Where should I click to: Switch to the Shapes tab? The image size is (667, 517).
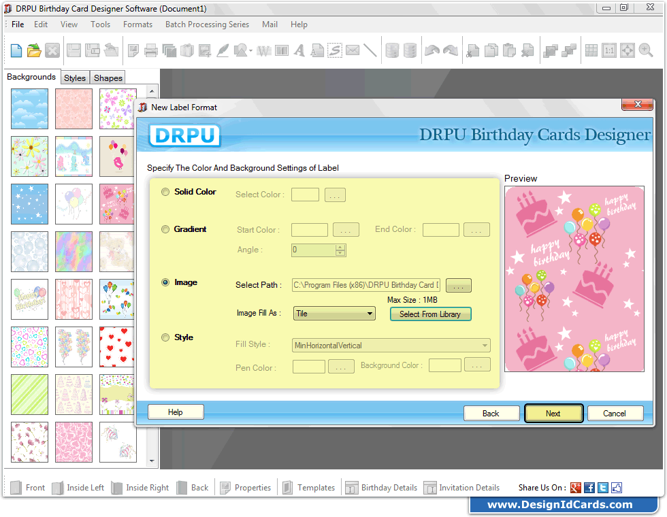(x=108, y=78)
